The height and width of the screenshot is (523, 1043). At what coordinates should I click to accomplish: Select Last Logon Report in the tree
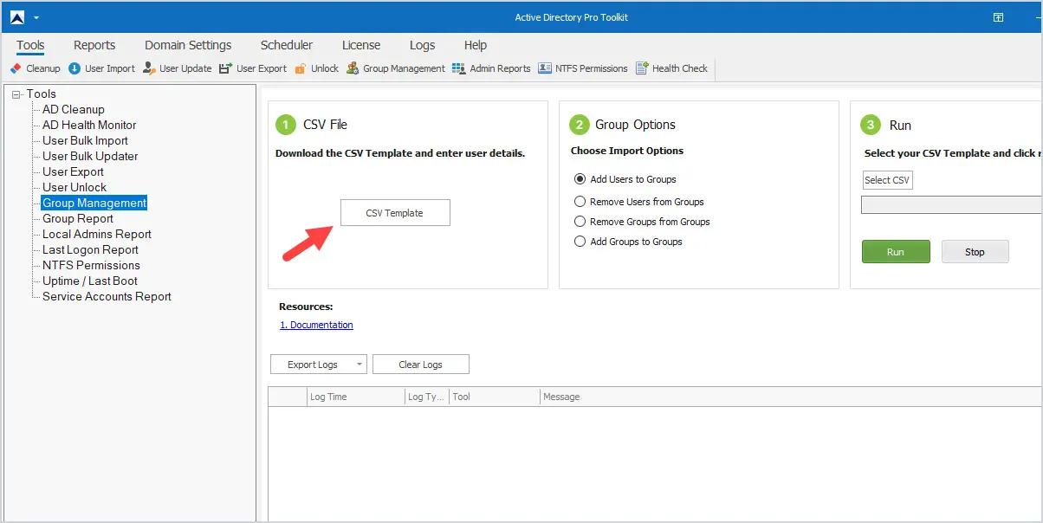(90, 249)
